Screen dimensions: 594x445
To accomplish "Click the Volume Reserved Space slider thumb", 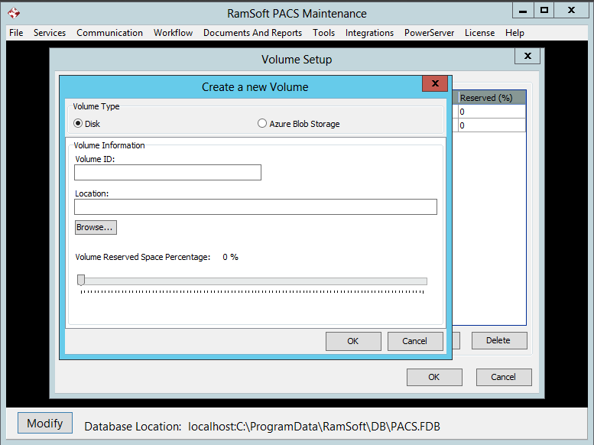I will [x=81, y=281].
